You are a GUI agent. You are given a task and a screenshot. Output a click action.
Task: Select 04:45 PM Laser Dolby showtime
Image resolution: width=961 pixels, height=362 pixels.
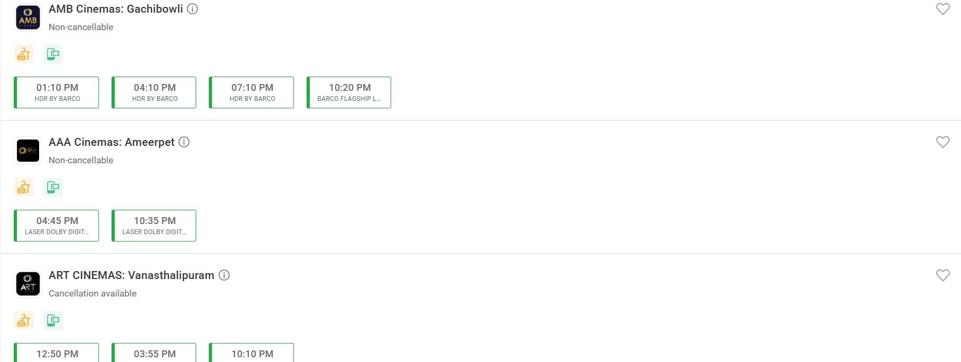click(57, 226)
